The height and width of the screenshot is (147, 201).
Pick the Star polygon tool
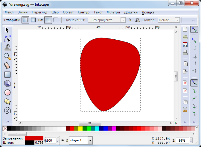point(7,101)
